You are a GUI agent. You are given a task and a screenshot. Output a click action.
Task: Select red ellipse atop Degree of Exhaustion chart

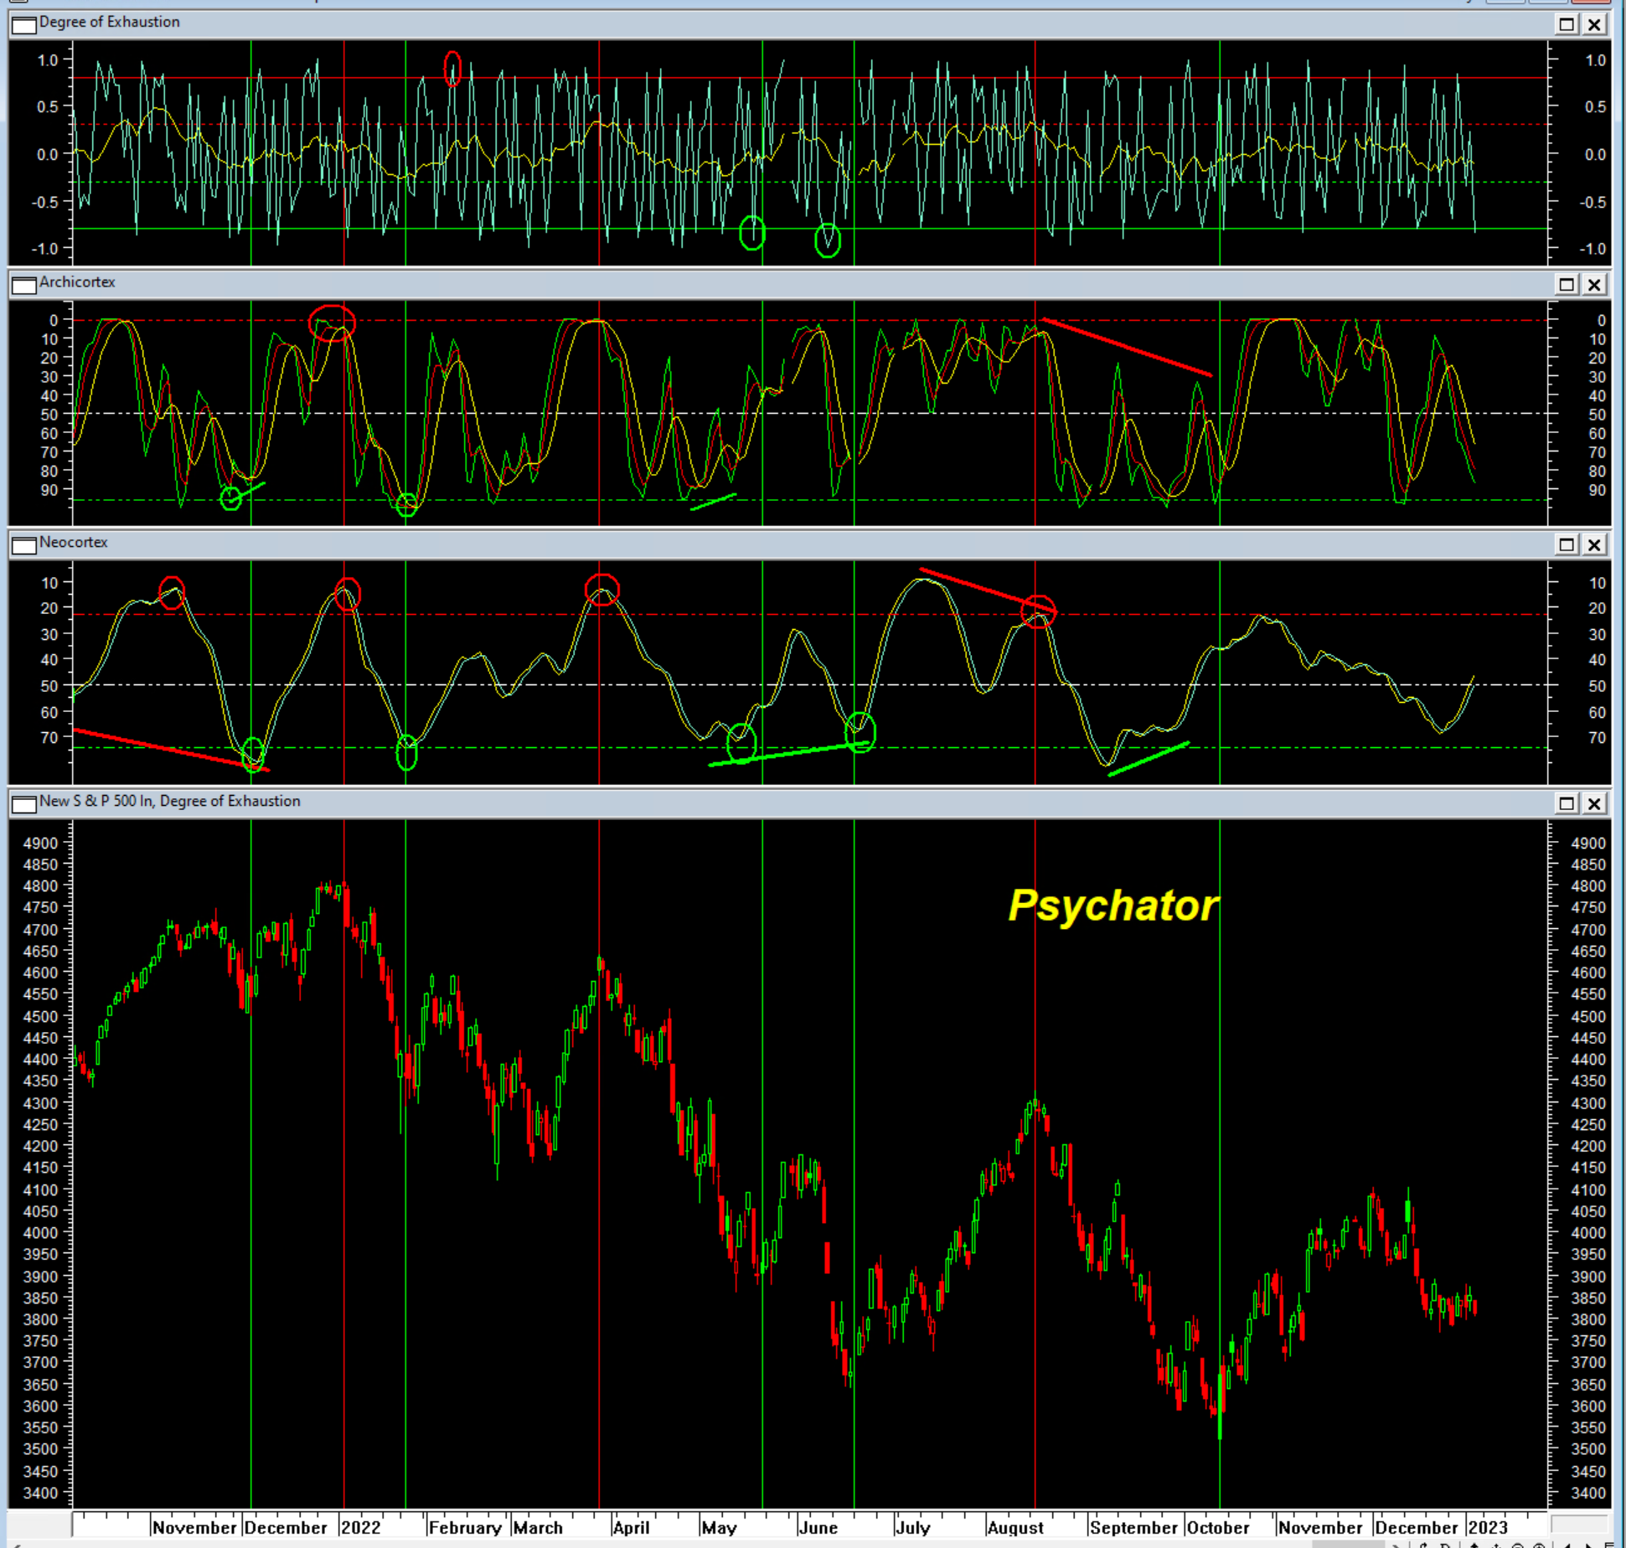pos(452,69)
